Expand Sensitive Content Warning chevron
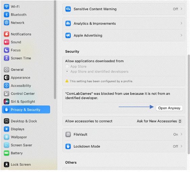The image size is (190, 172). 182,9
